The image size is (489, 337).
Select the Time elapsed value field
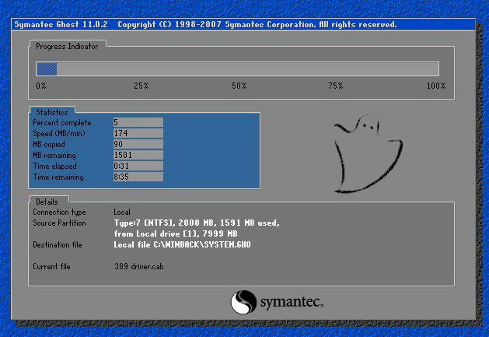tap(138, 166)
